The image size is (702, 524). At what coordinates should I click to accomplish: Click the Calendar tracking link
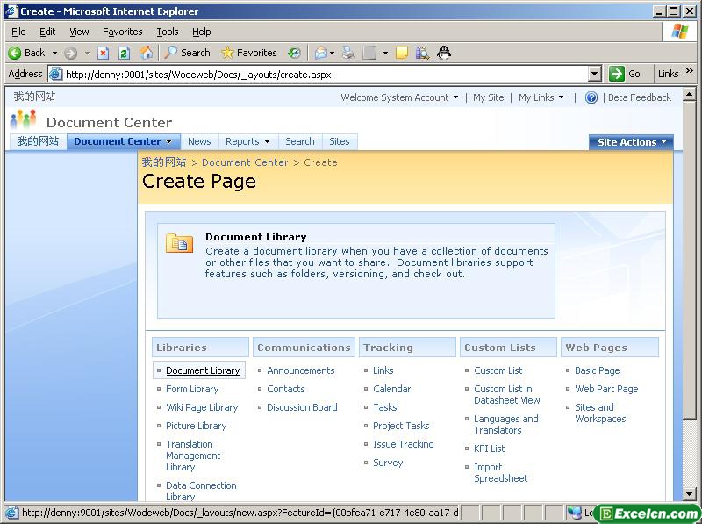click(391, 389)
